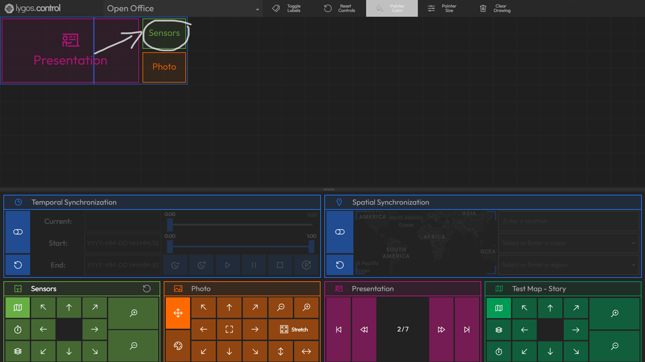The image size is (645, 362).
Task: Expand the region selection combo box
Action: 568,265
